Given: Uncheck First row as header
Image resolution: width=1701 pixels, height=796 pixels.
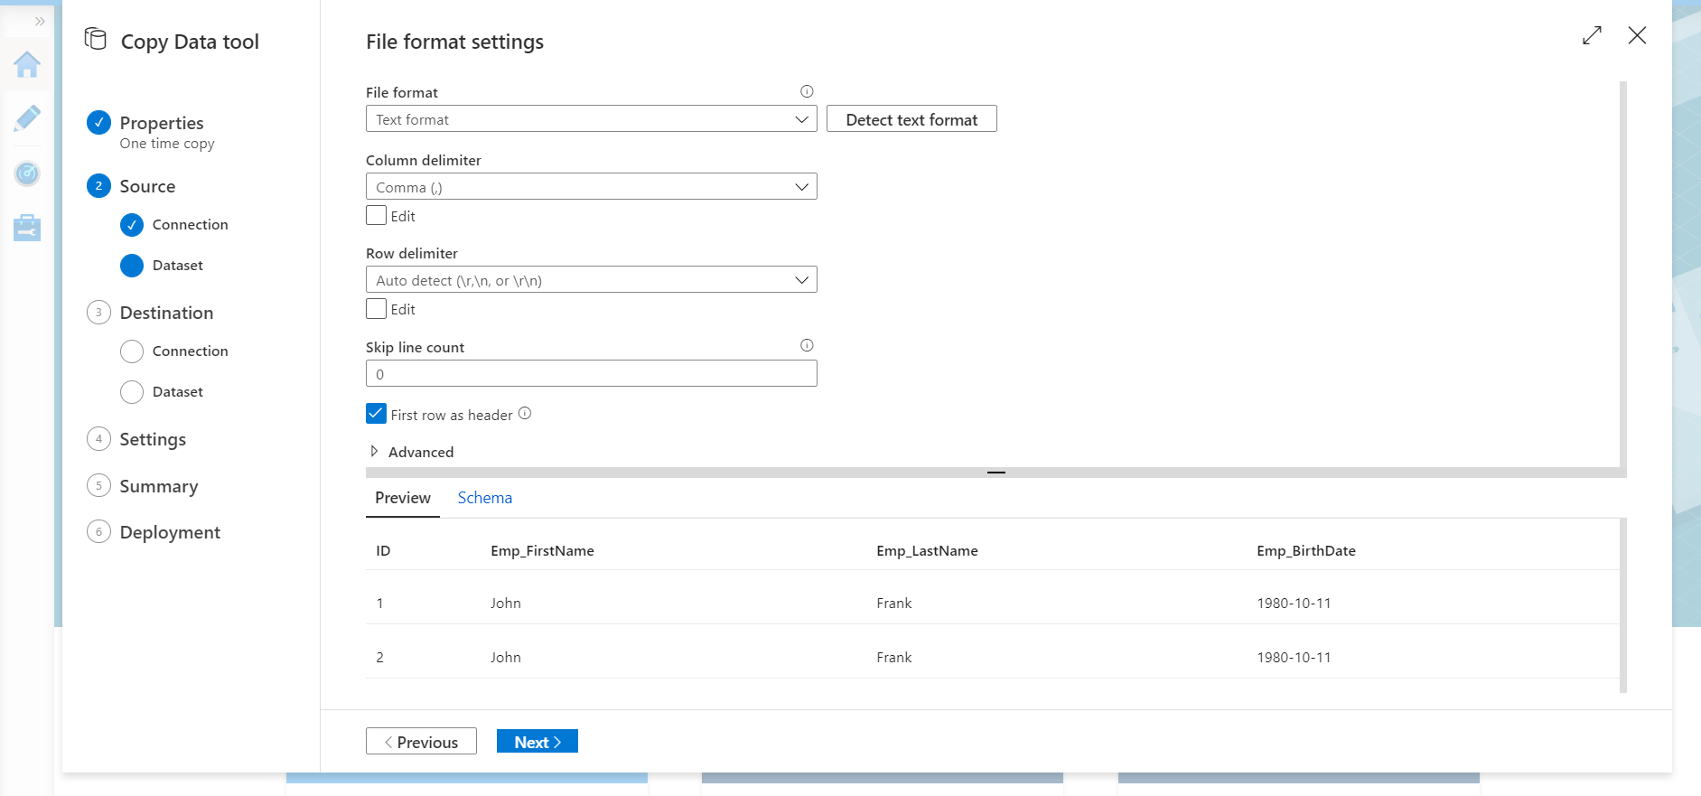Looking at the screenshot, I should tap(377, 414).
